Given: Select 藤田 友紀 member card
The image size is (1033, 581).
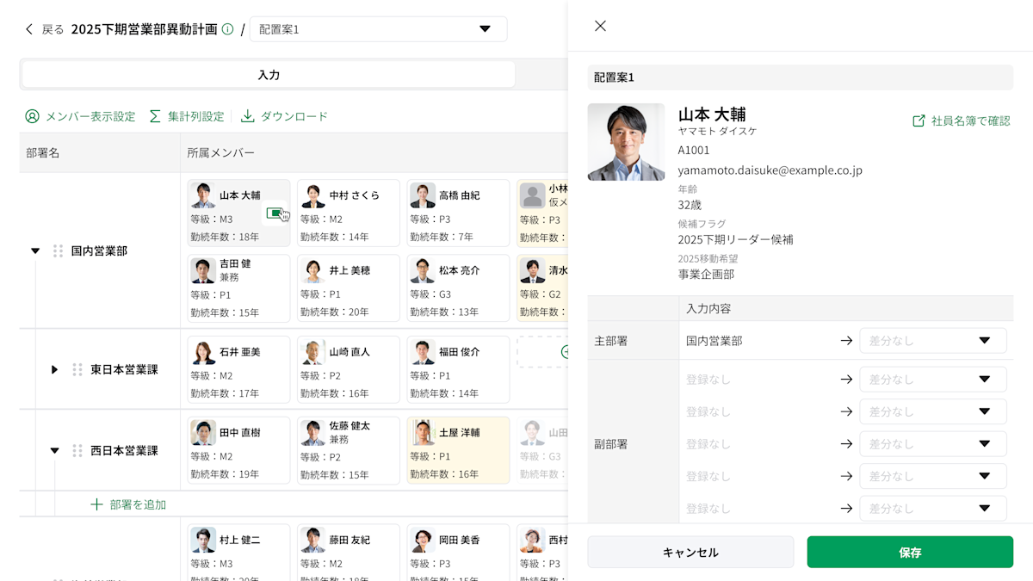Looking at the screenshot, I should 349,551.
